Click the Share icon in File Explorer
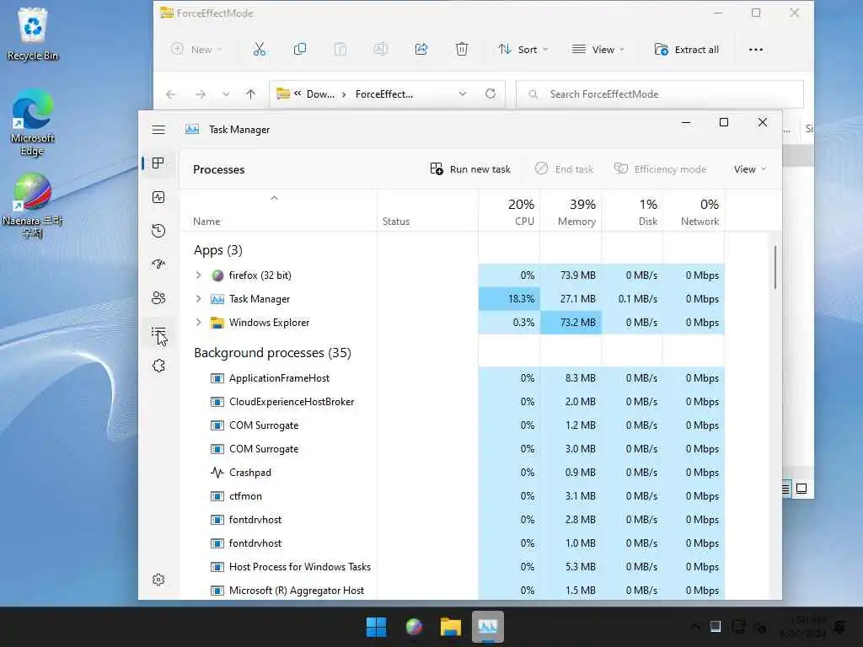863x647 pixels. click(x=421, y=50)
